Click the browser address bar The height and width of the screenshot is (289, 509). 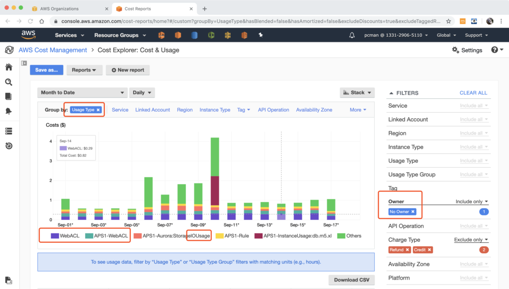250,21
